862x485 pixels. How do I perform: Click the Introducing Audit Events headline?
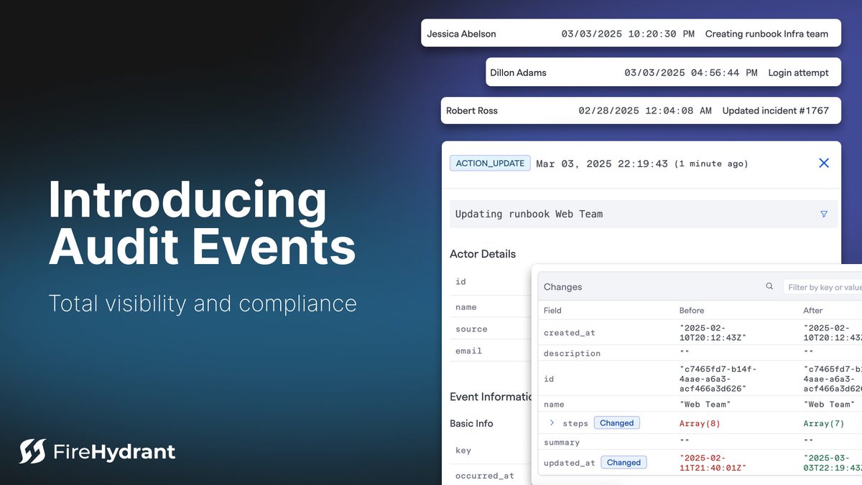pyautogui.click(x=202, y=223)
